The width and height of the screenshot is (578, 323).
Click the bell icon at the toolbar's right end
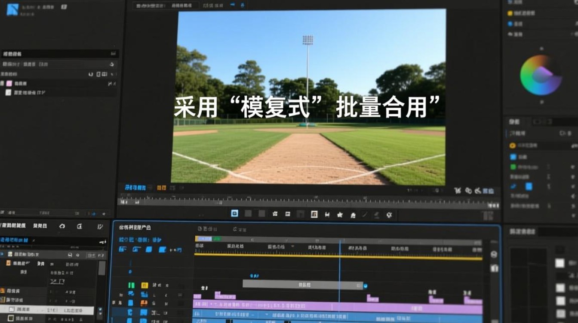tap(389, 214)
